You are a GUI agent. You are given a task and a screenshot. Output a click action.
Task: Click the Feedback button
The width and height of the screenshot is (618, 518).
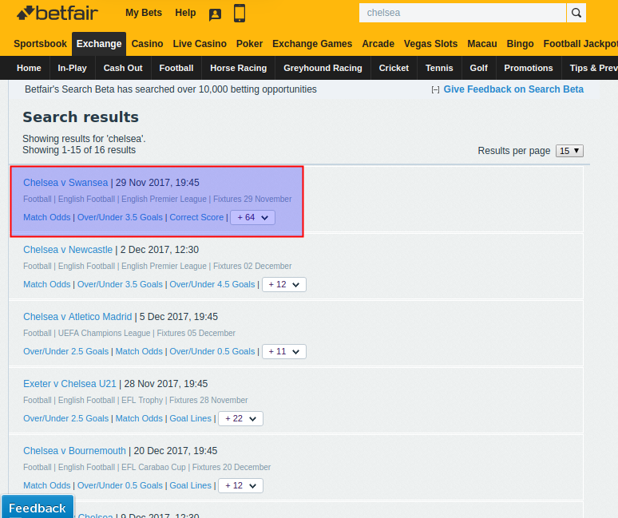37,507
